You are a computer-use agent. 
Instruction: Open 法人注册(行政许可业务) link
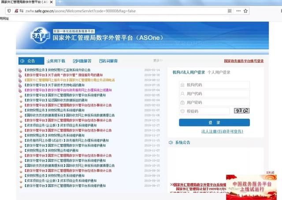(222, 132)
